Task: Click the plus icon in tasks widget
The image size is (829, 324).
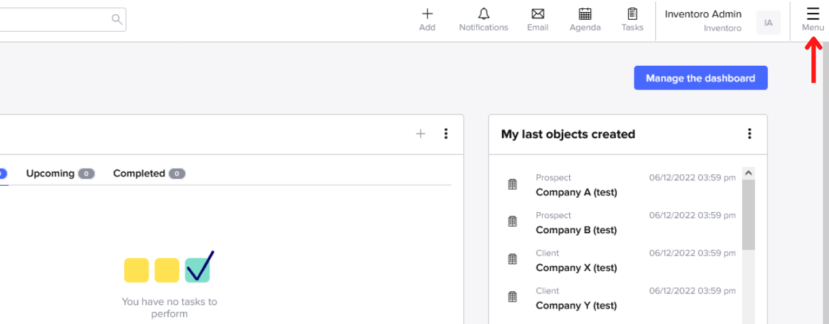Action: click(x=421, y=134)
